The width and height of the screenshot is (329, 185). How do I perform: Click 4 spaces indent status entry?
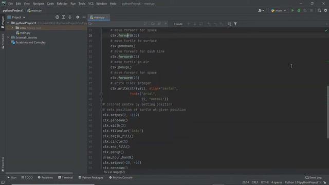point(277,182)
